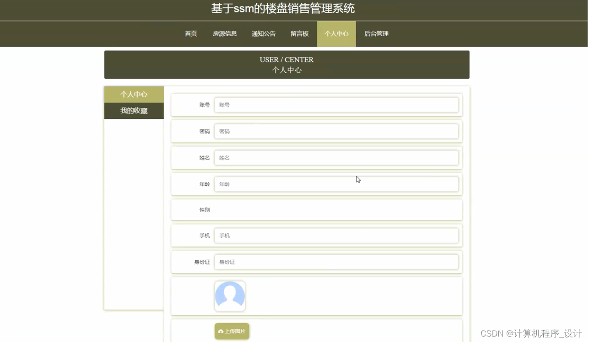Viewport: 589px width, 342px height.
Task: Focus the 密码 input field
Action: pos(336,131)
